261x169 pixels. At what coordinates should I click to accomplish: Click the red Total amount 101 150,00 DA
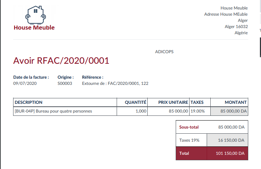(230, 153)
